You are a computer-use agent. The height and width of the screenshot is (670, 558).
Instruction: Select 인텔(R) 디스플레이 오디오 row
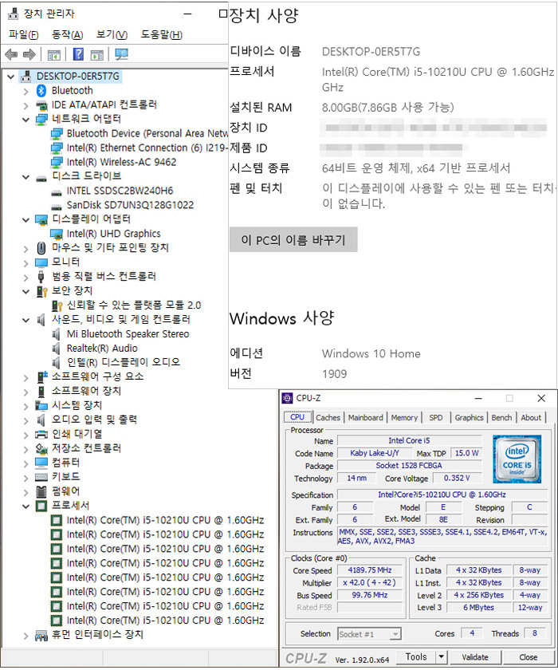(x=116, y=363)
